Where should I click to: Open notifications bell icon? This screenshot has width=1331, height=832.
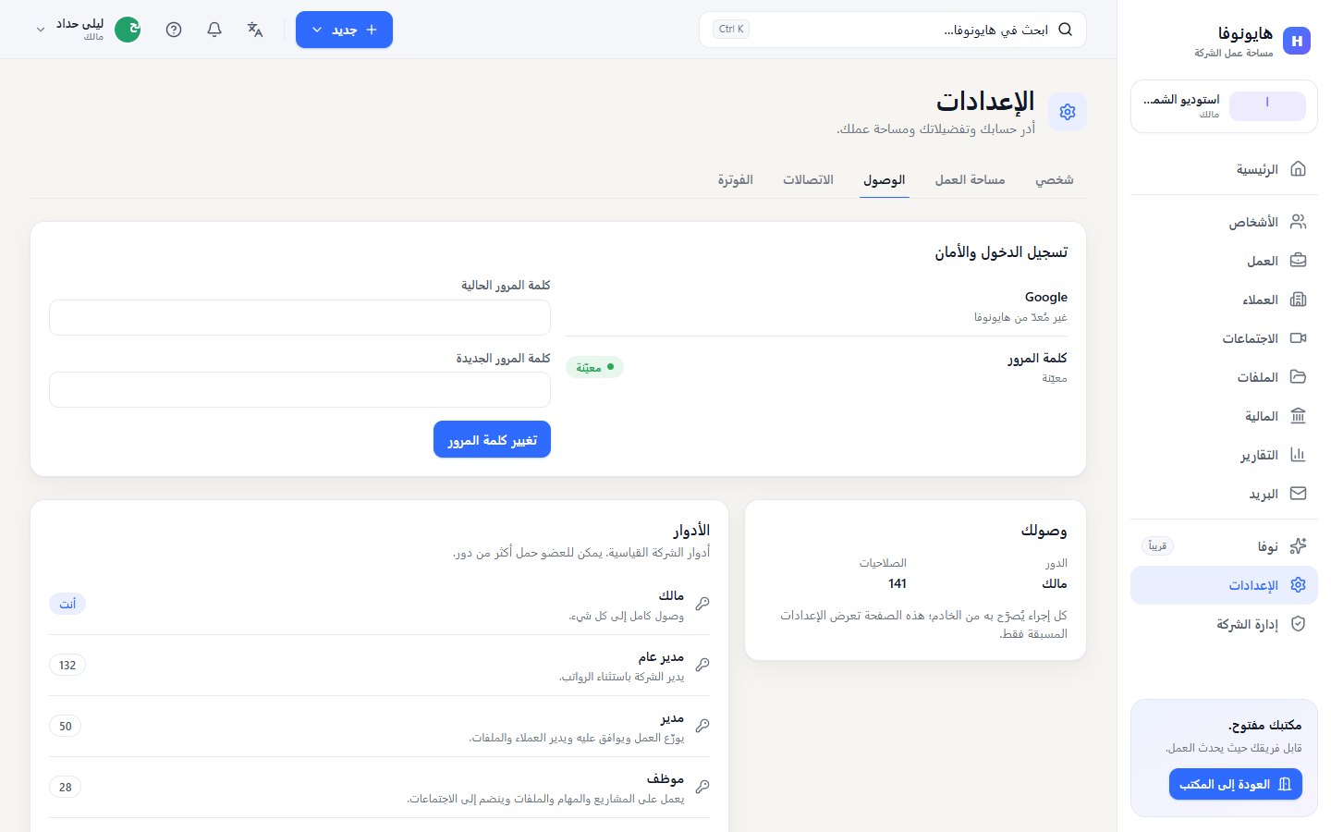pyautogui.click(x=214, y=30)
